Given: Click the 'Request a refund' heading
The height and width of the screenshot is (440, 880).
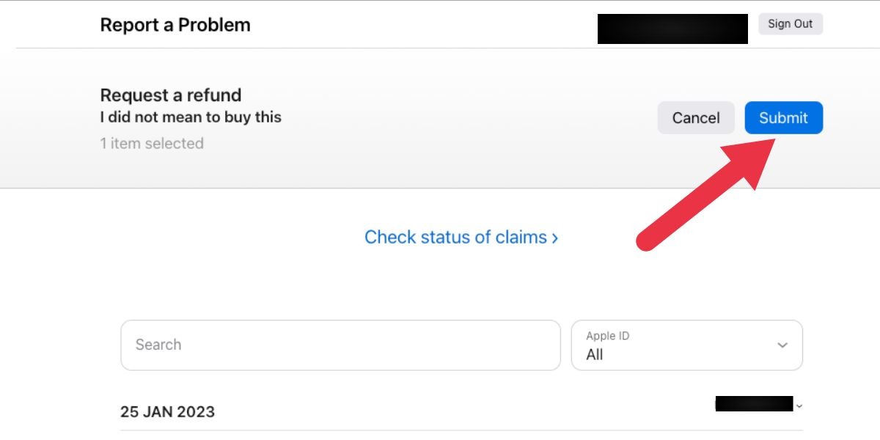Looking at the screenshot, I should 171,95.
